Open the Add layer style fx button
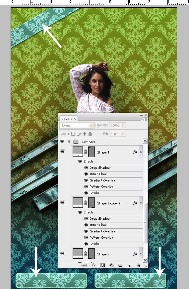The height and width of the screenshot is (289, 189). point(94,265)
